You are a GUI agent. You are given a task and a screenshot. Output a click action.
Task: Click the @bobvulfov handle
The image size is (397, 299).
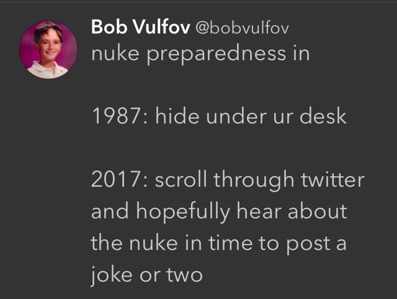coord(243,28)
